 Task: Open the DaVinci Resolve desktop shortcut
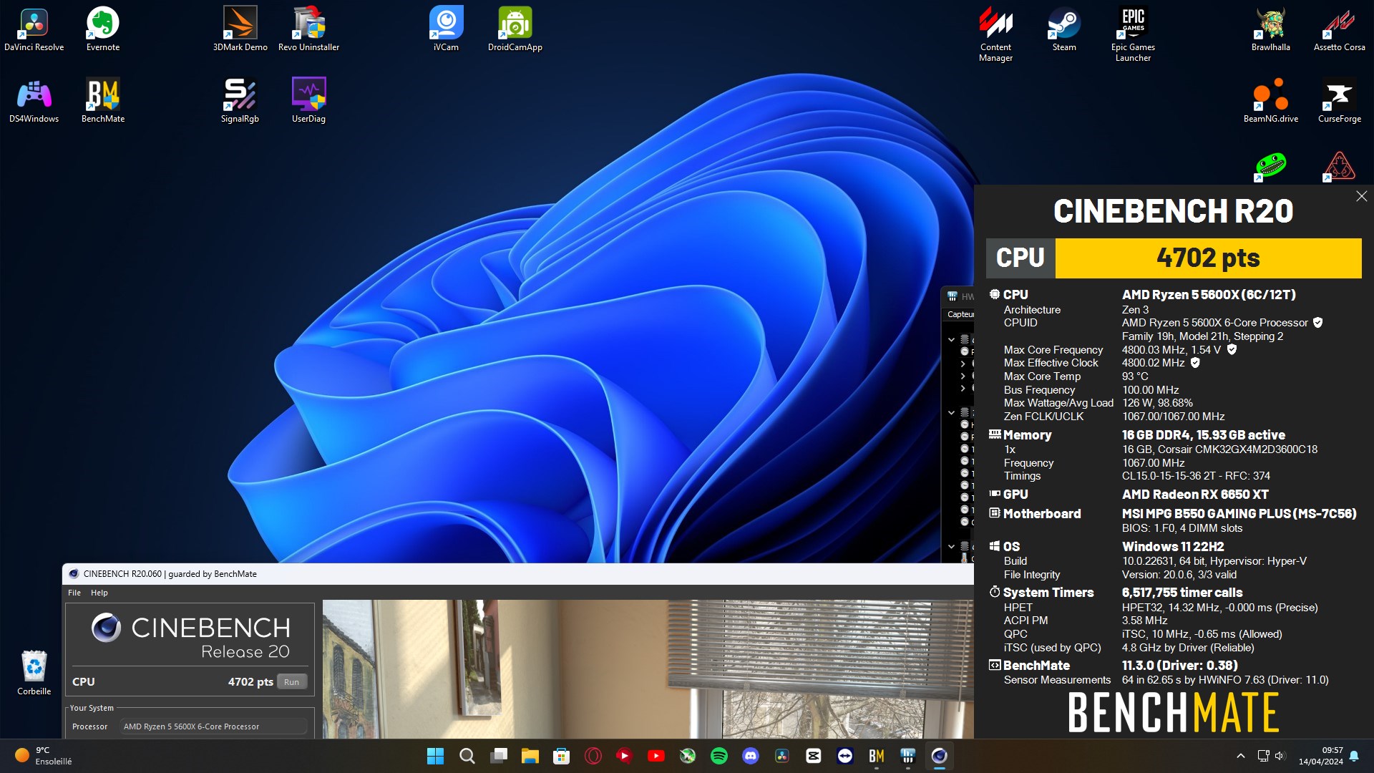pyautogui.click(x=34, y=30)
